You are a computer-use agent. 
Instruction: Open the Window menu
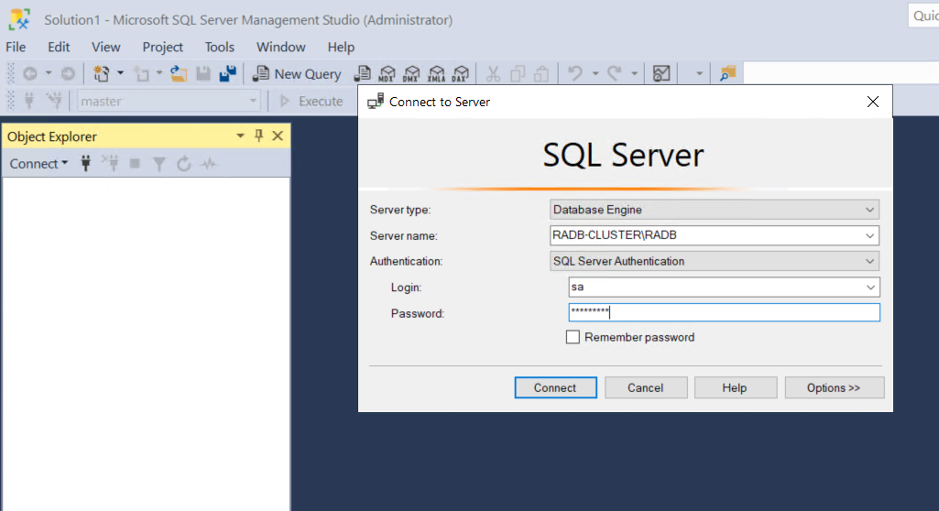coord(281,47)
